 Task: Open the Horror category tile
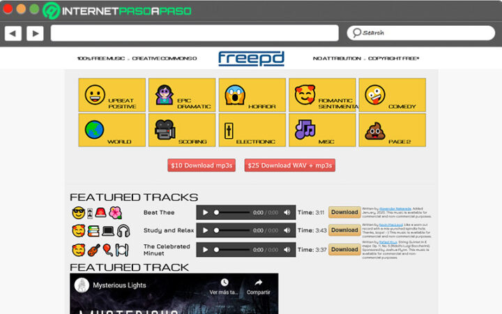pos(252,95)
